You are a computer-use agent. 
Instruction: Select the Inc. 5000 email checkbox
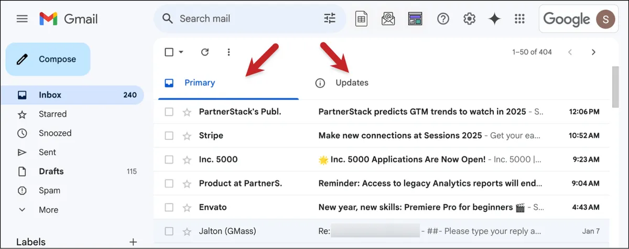pos(169,159)
